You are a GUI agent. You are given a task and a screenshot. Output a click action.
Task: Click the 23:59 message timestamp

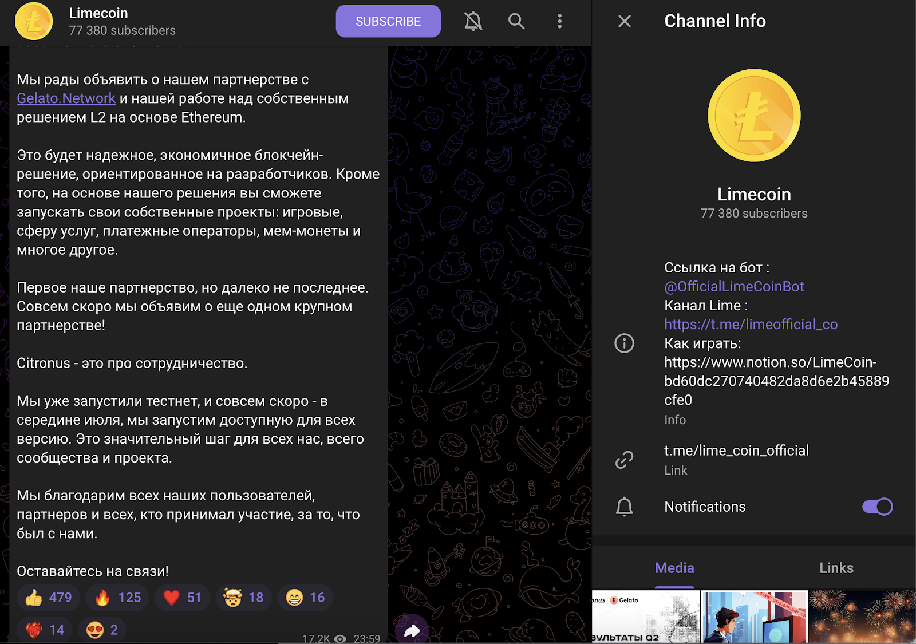366,639
